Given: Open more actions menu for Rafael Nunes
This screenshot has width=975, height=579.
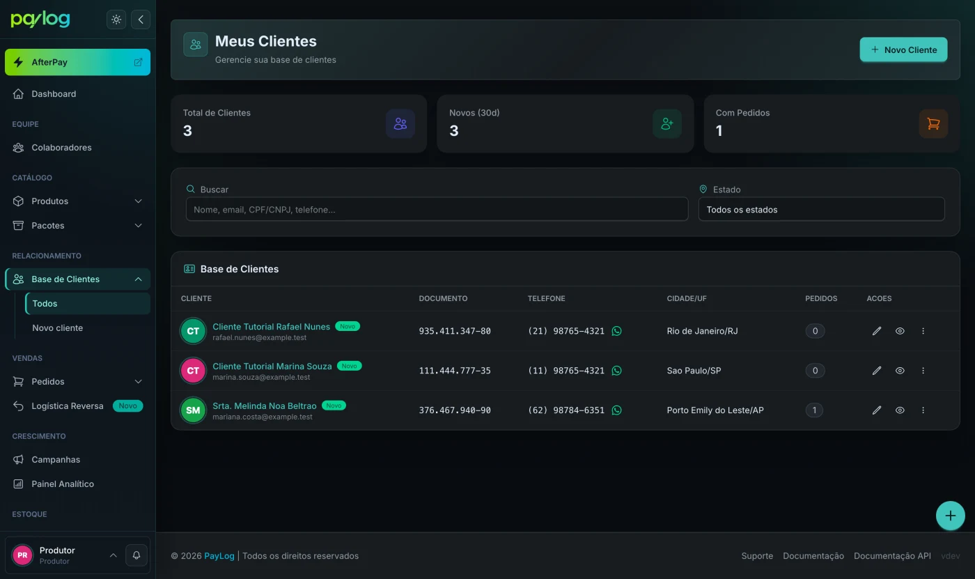Looking at the screenshot, I should click(923, 331).
